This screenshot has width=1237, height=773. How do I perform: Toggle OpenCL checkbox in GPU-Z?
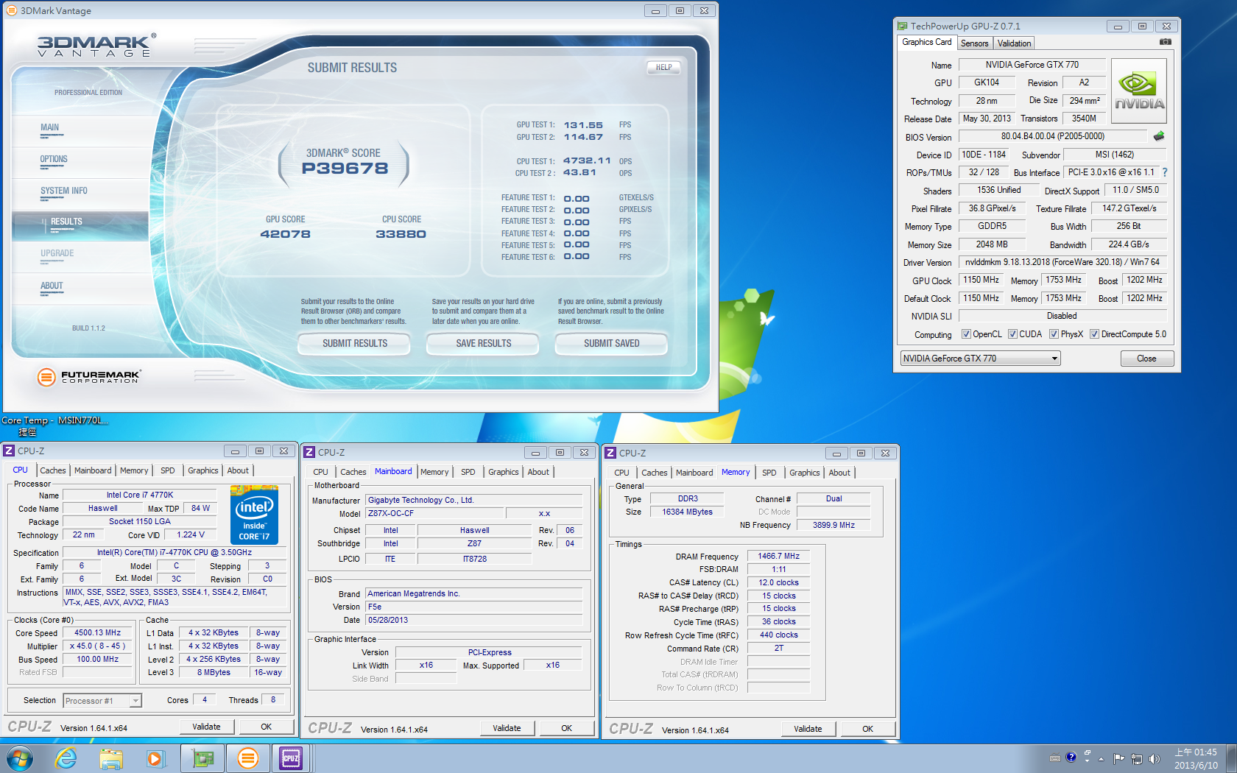(966, 334)
